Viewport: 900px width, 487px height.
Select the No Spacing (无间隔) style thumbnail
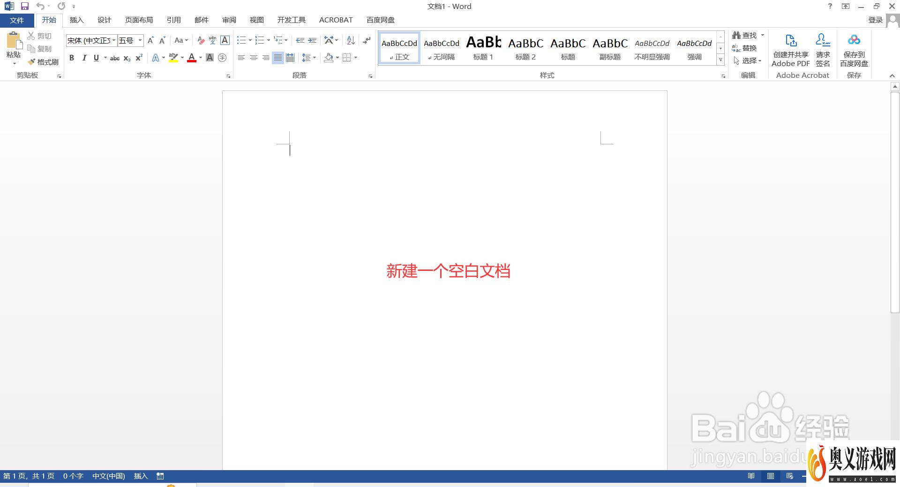point(441,48)
